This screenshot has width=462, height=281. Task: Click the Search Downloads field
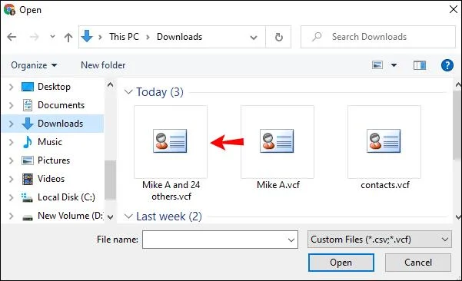click(378, 37)
